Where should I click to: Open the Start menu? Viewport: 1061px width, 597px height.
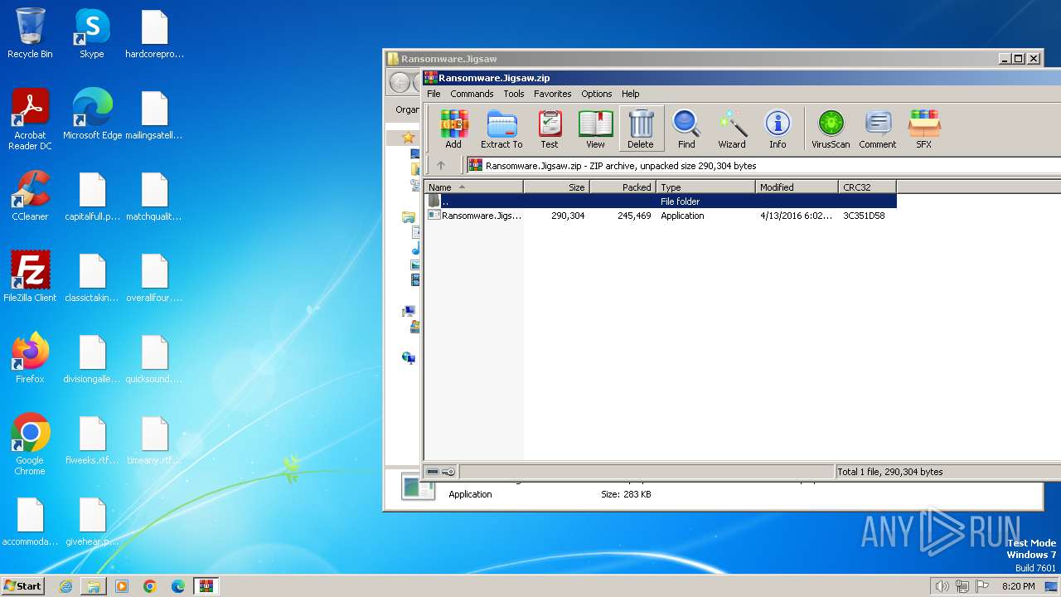coord(22,585)
